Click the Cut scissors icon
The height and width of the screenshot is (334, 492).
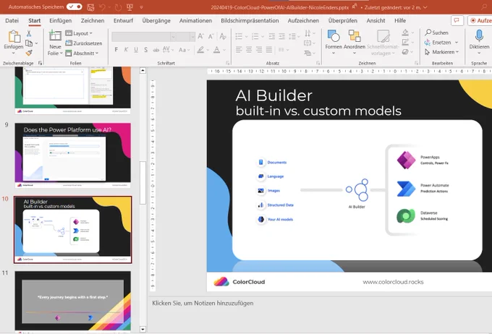[x=29, y=33]
